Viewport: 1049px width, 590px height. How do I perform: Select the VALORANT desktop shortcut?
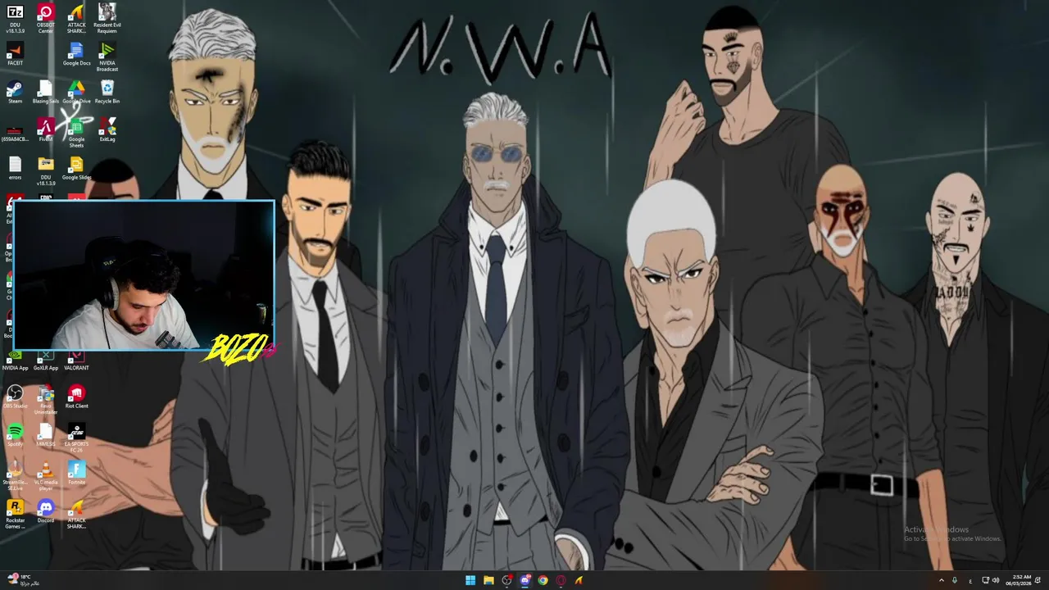tap(76, 361)
